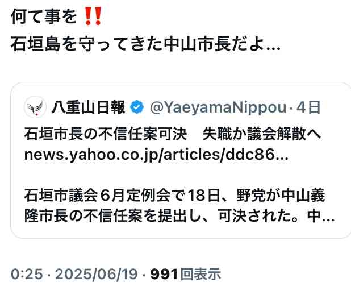
Task: Click the 八重山日報 profile avatar
Action: coord(35,107)
